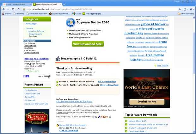Click the previous ad arrow icon
The height and width of the screenshot is (134, 196).
point(25,76)
